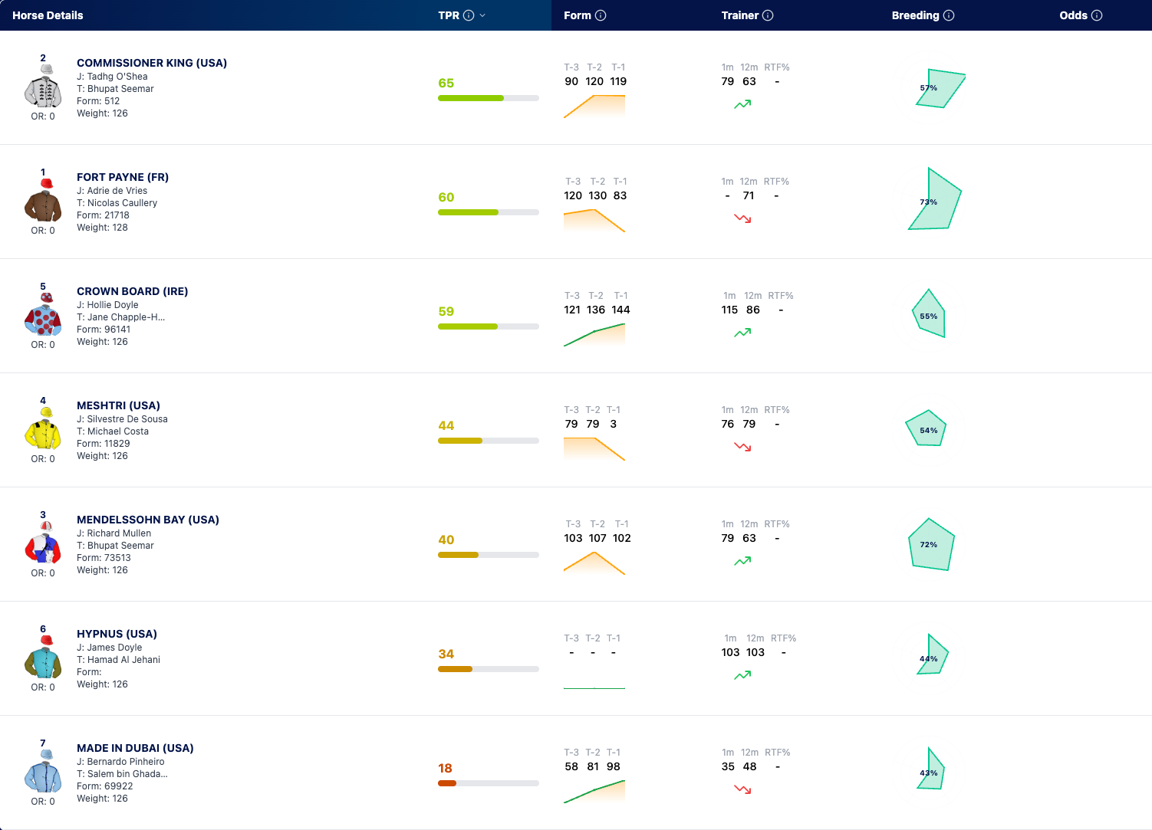1152x830 pixels.
Task: Click Meshtri's yellow jockey silks icon
Action: 43,428
